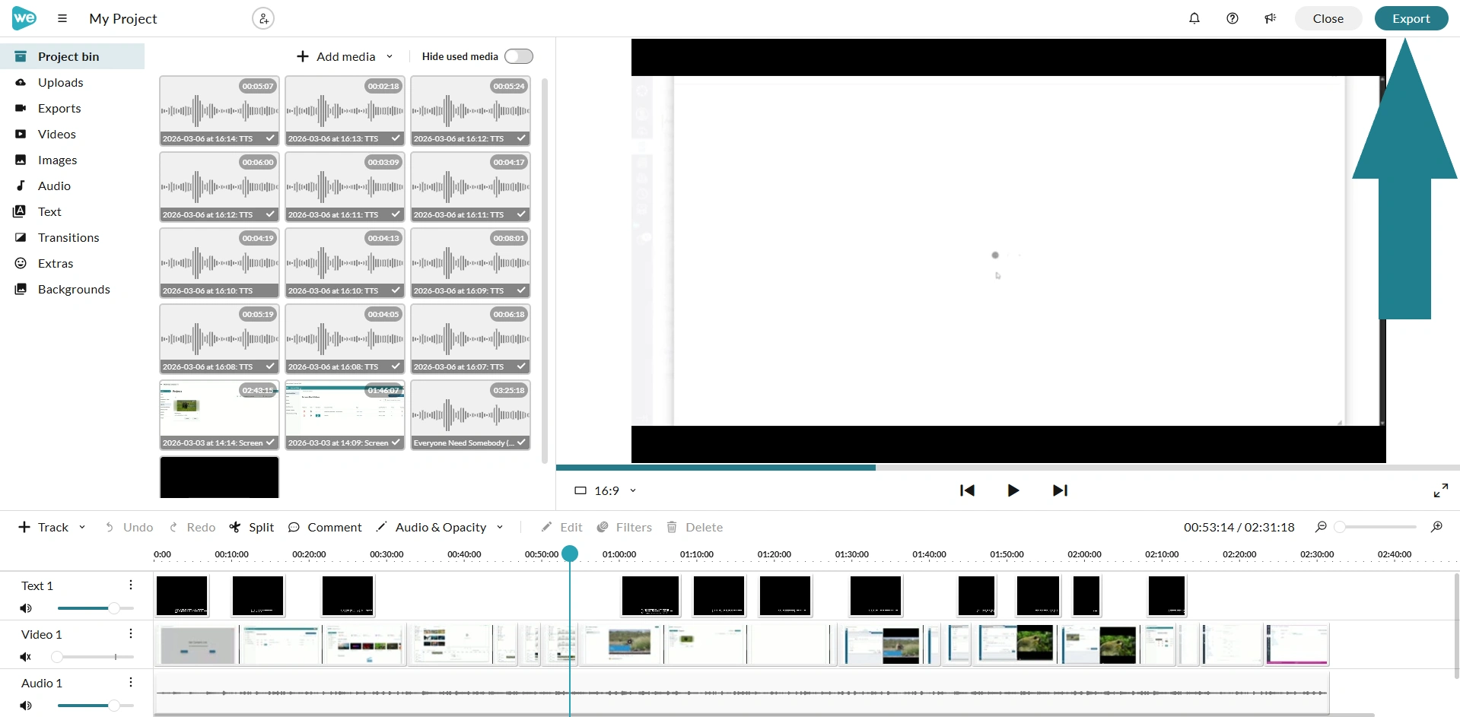Open Filters for selected clip
1460x717 pixels.
(625, 527)
